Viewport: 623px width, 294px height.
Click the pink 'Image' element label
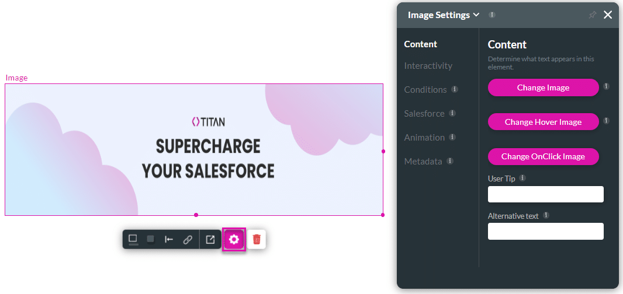(x=16, y=78)
